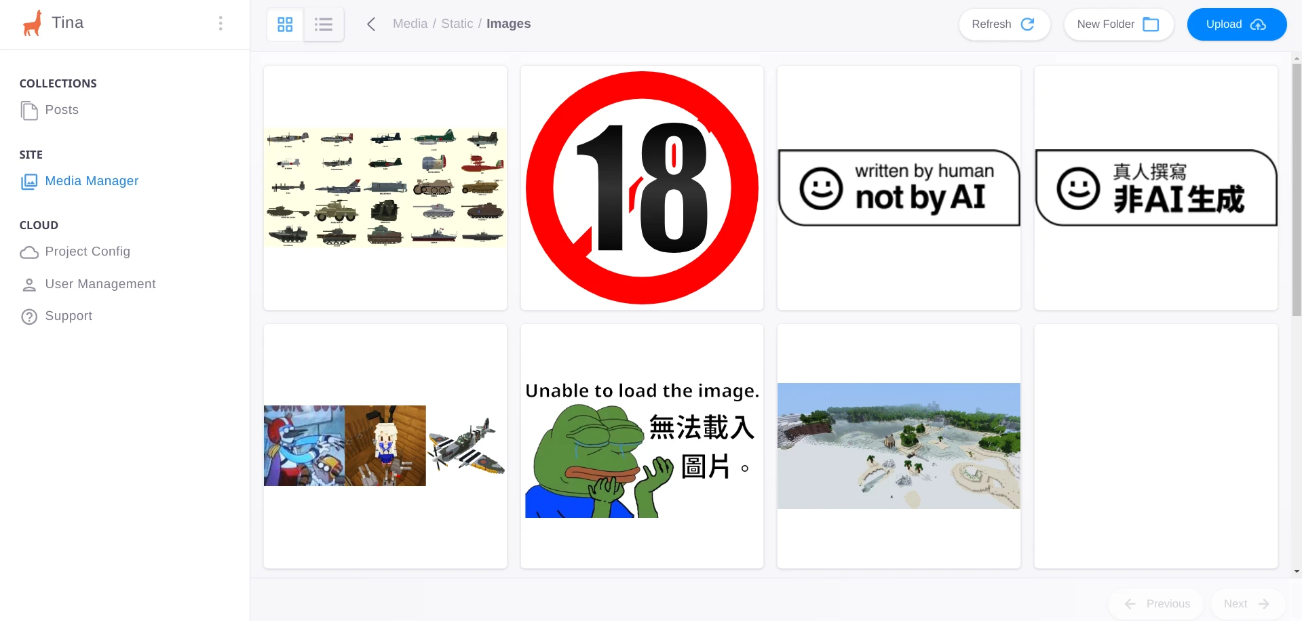Switch to grid view layout
1302x621 pixels.
285,24
